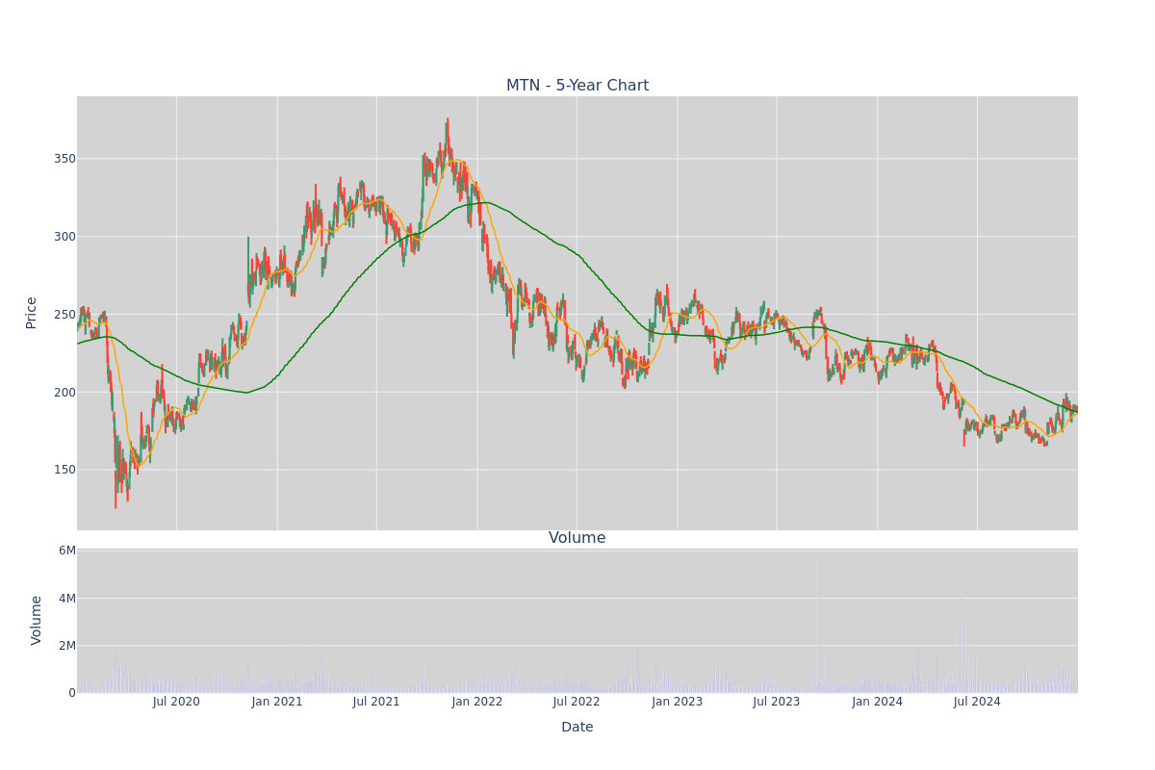Click the chart title MTN - 5-Year Chart

click(577, 86)
